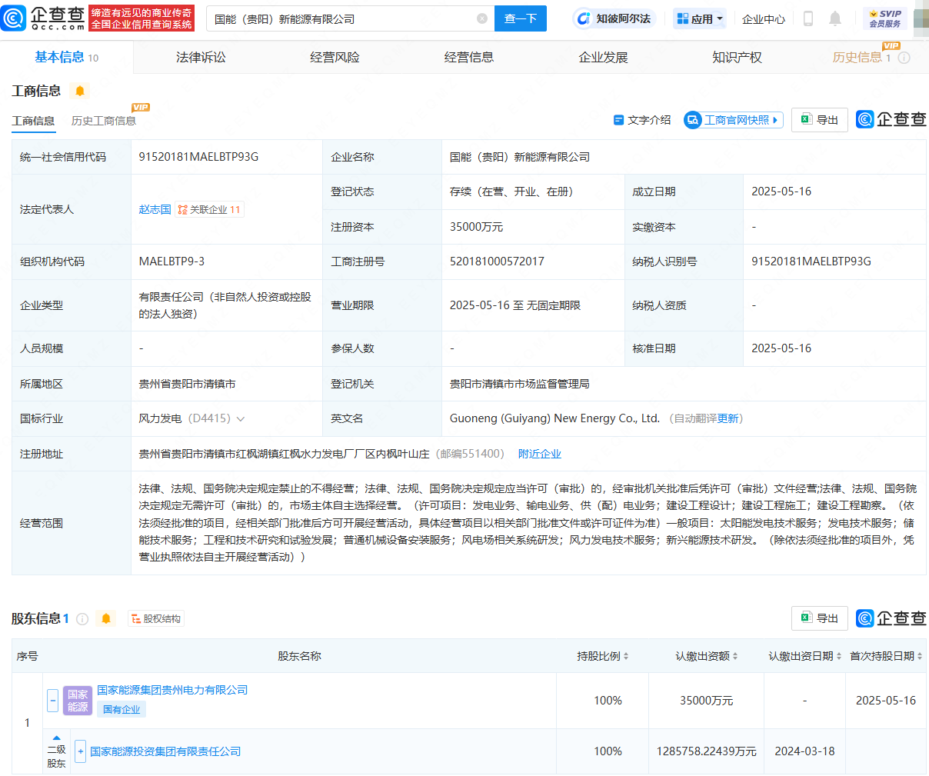Click the 国家能源 shareholder logo thumbnail
This screenshot has width=929, height=776.
pos(78,701)
